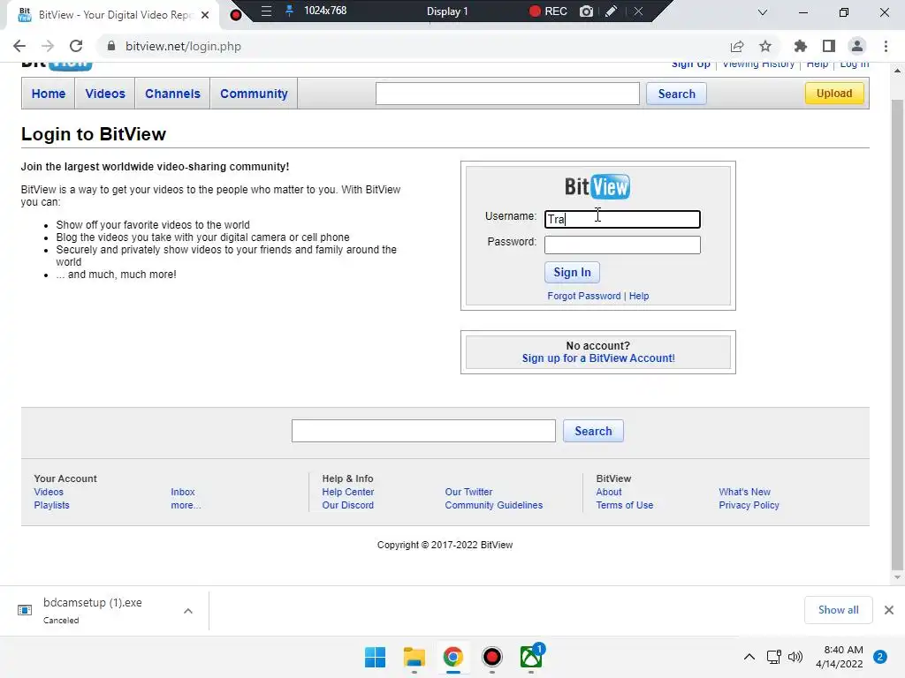Take screenshot with recorder camera icon

tap(587, 11)
